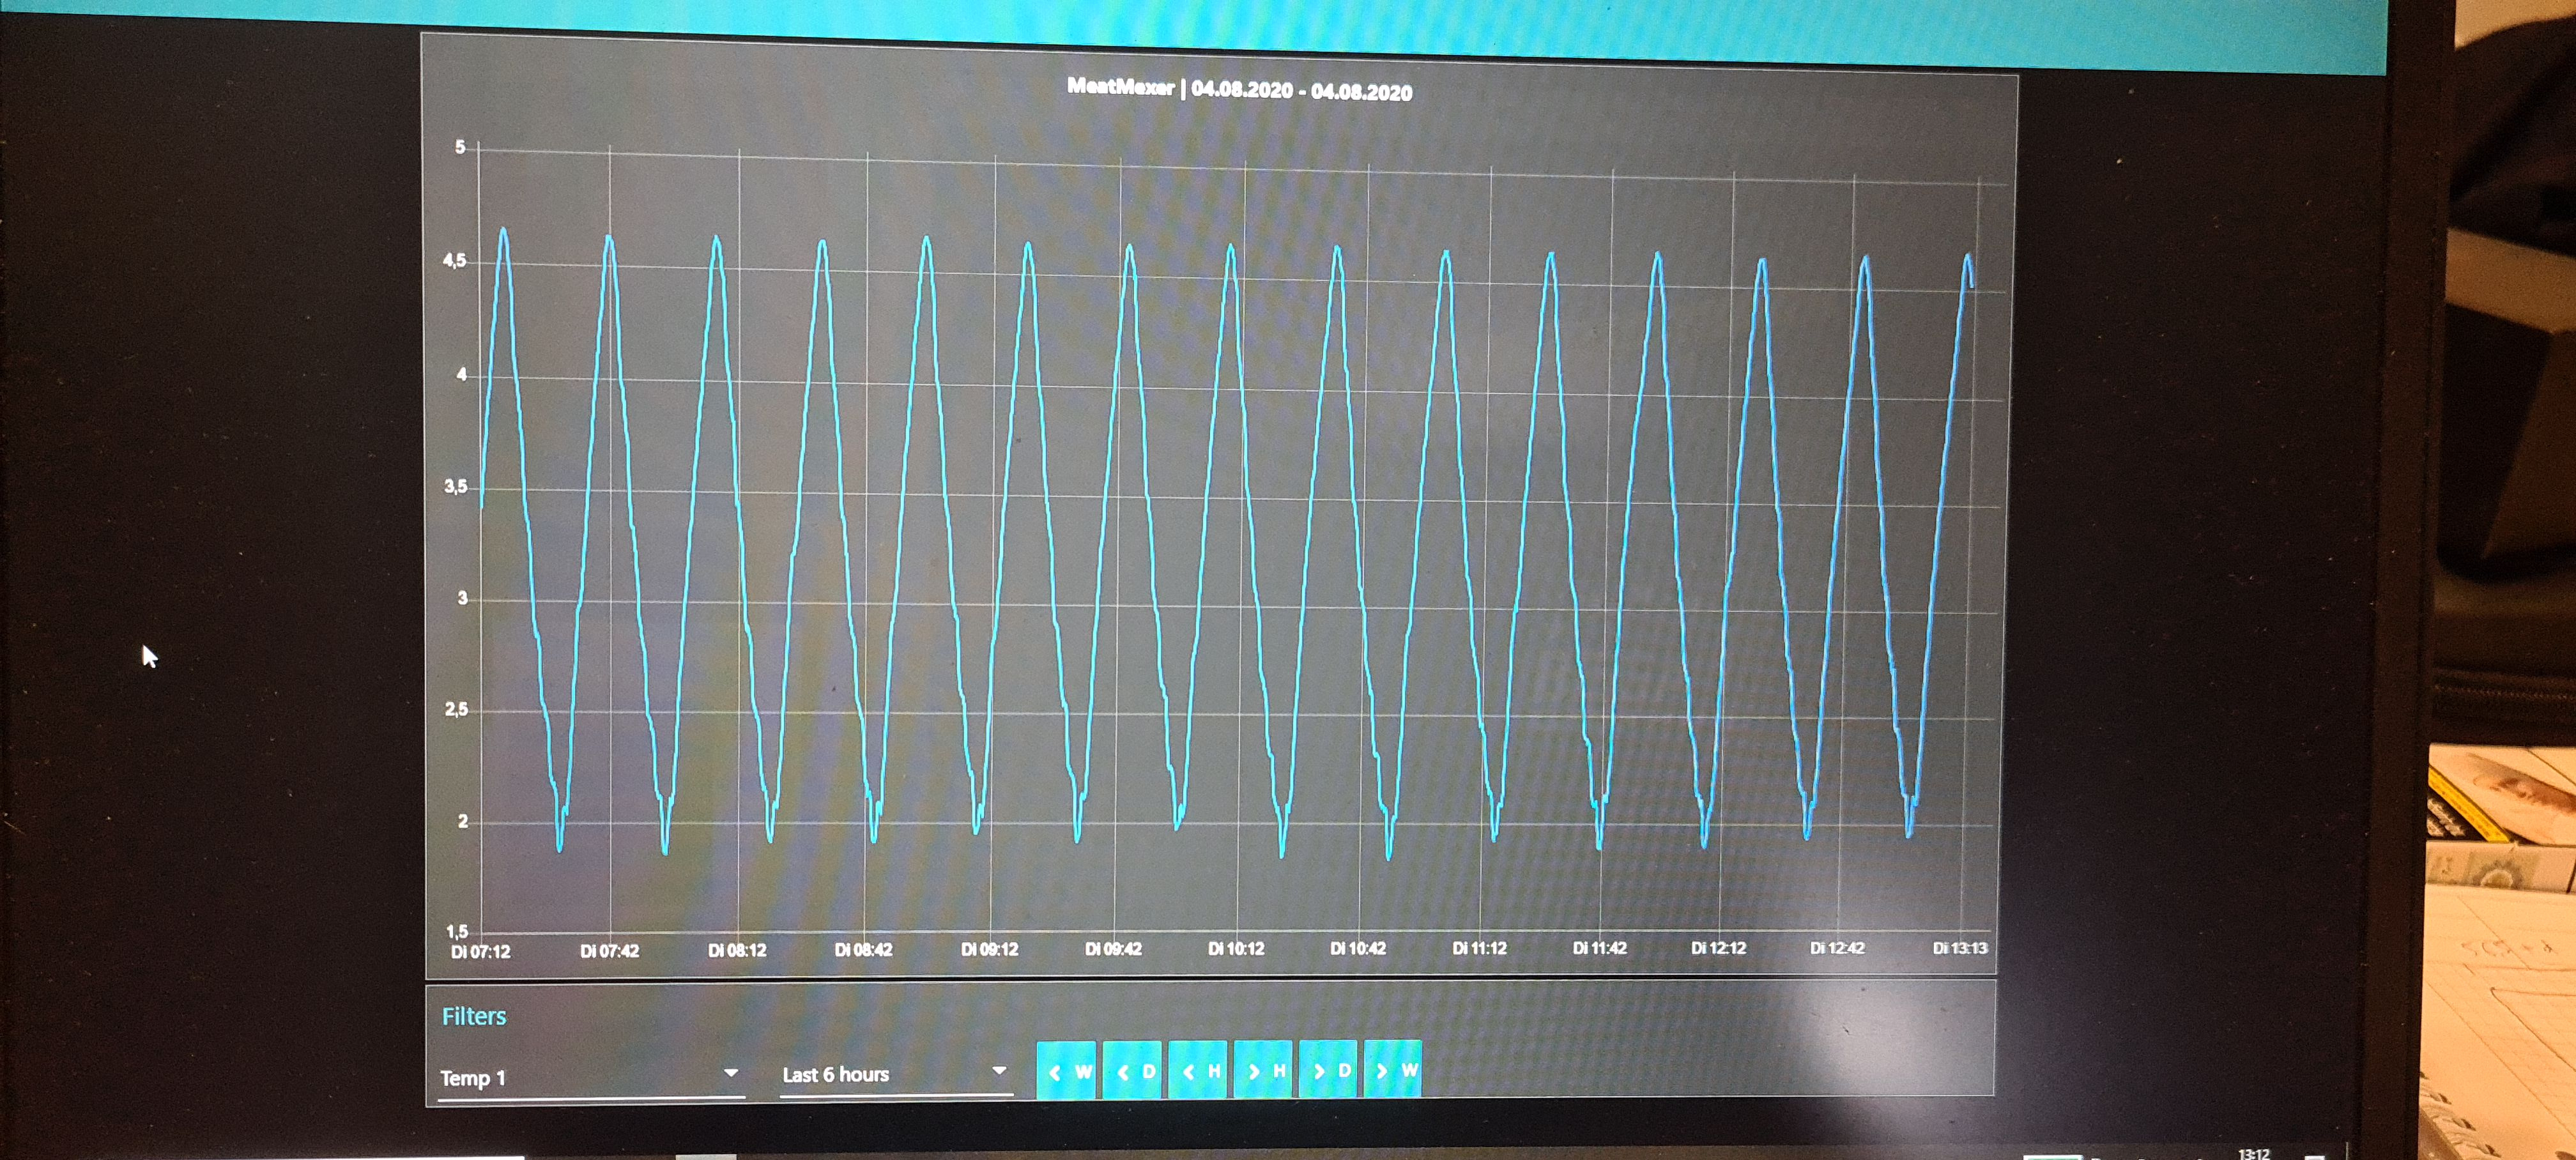The height and width of the screenshot is (1160, 2576).
Task: Click the Last 6 hours range text
Action: (835, 1075)
